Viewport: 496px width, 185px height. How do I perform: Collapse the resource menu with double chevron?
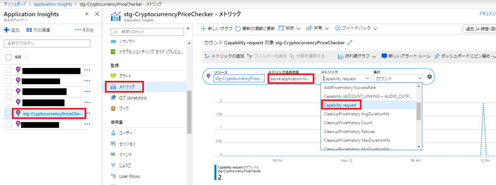[188, 28]
